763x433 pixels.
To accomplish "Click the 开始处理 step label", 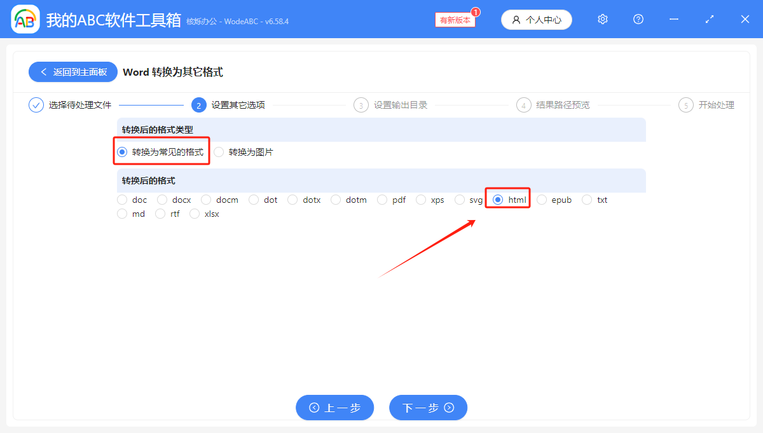I will tap(715, 104).
